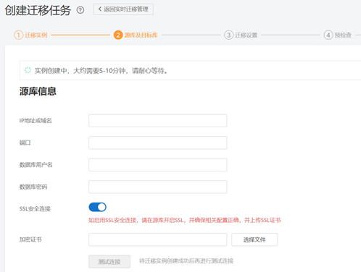The height and width of the screenshot is (272, 361).
Task: Click the 实例创建中 notice message
Action: [x=101, y=71]
